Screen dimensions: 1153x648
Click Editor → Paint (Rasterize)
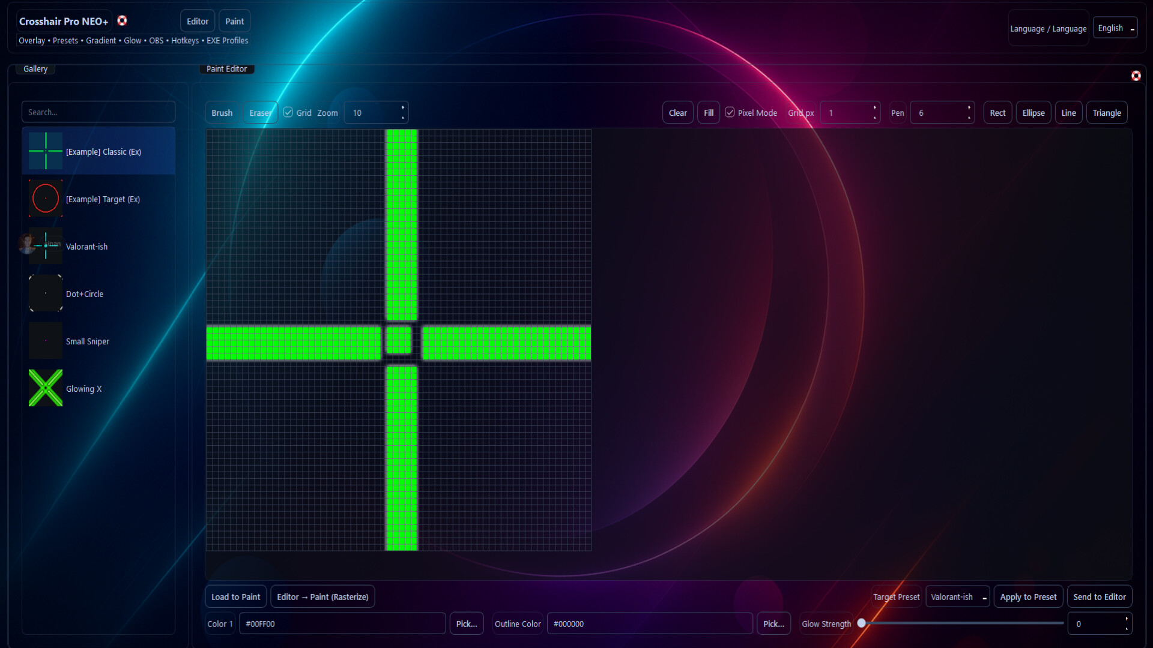tap(322, 596)
